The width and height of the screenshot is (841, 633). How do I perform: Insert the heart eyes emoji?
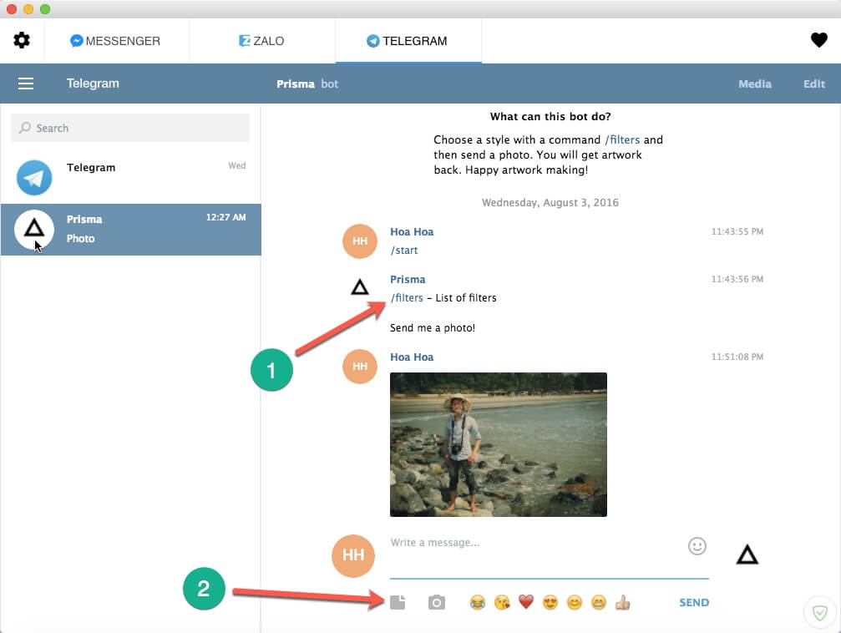pos(550,602)
